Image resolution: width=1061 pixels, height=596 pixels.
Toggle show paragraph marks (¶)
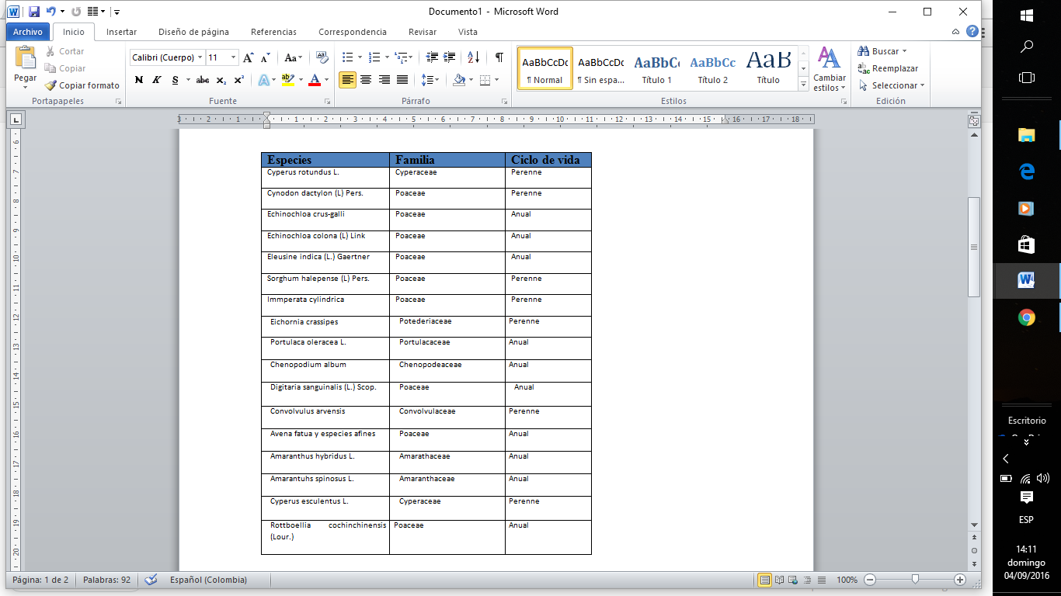499,57
